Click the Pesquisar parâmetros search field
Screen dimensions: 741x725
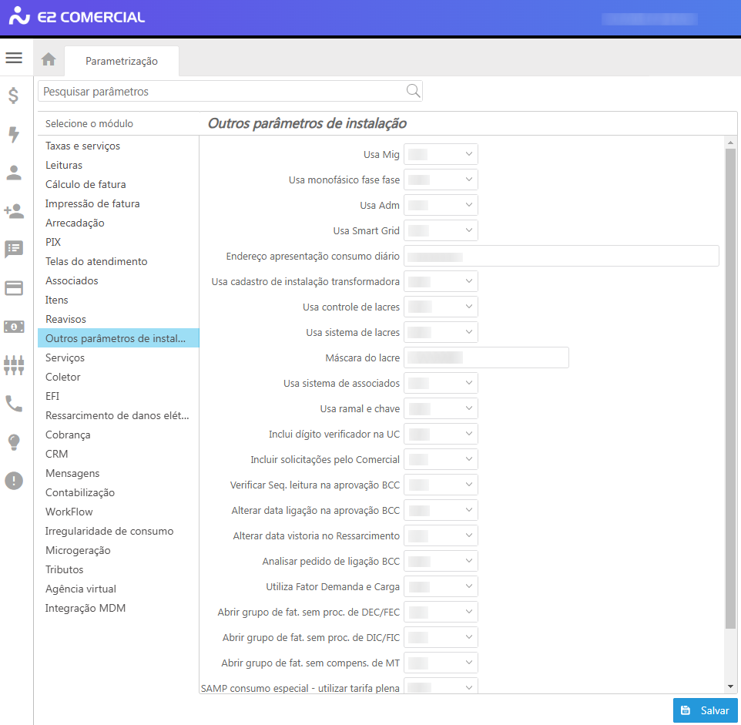pos(222,92)
